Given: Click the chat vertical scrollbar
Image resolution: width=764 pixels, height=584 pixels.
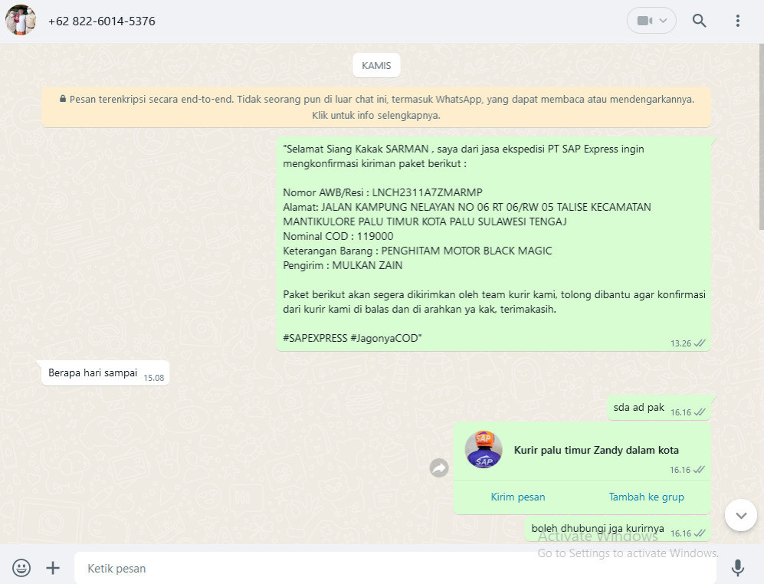Looking at the screenshot, I should click(761, 136).
